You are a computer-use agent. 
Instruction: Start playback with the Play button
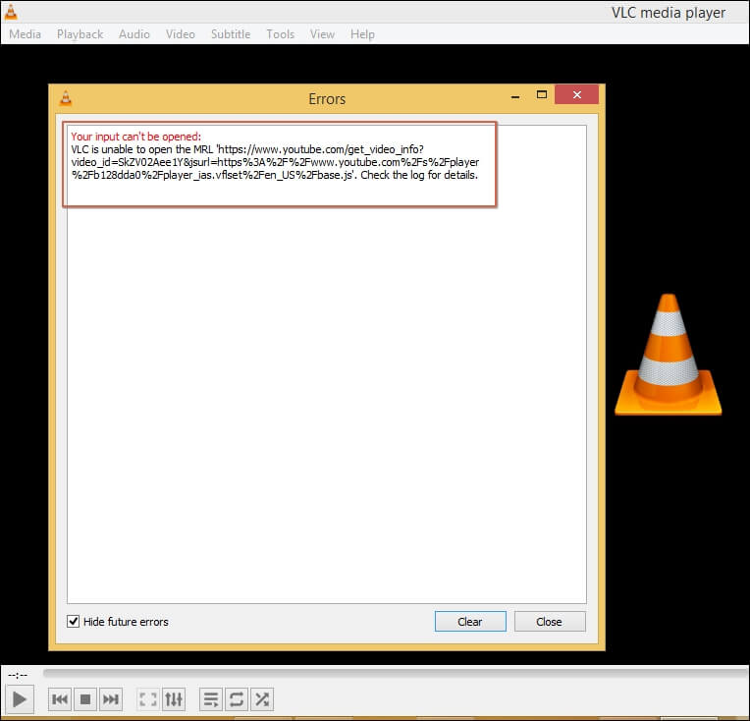(19, 699)
